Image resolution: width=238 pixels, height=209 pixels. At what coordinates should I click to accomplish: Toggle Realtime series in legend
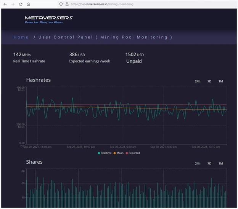(x=105, y=153)
